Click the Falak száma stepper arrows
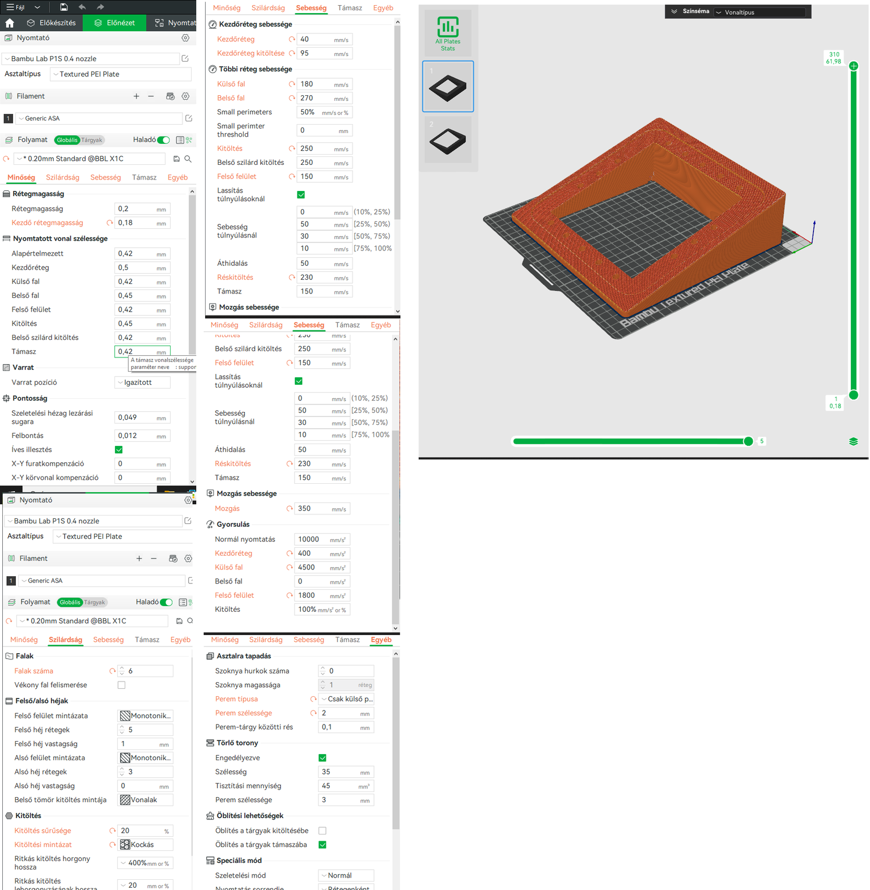Screen dimensions: 870x890 coord(121,671)
